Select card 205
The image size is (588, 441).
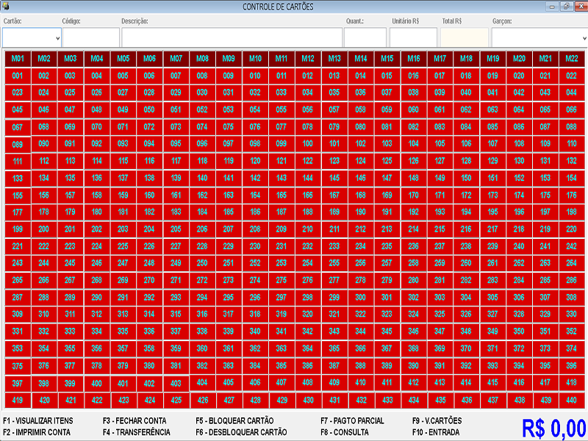tap(176, 229)
